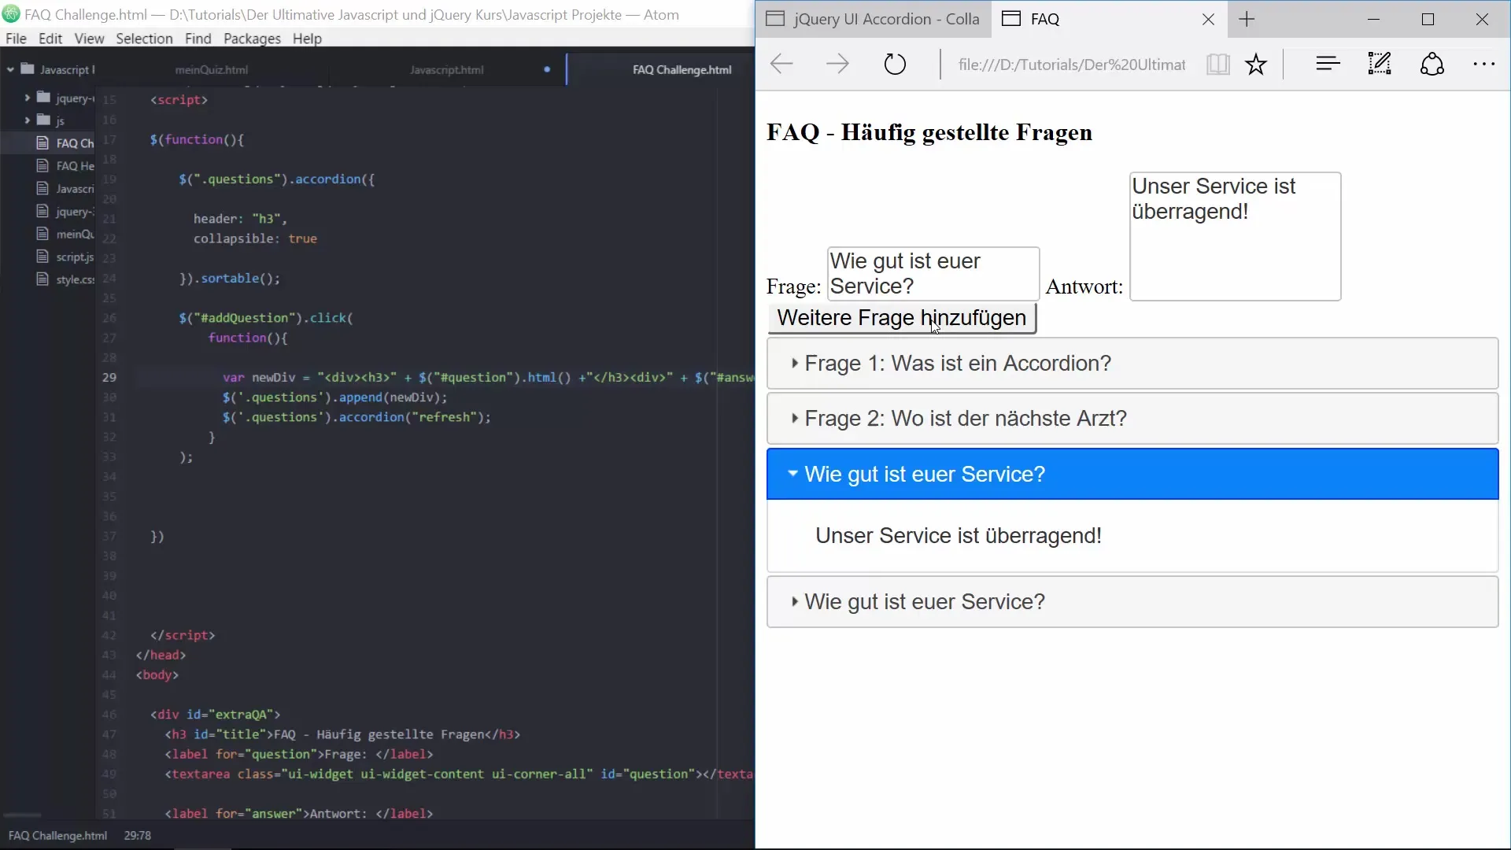Click line number 29 in editor gutter
The image size is (1511, 850).
109,378
